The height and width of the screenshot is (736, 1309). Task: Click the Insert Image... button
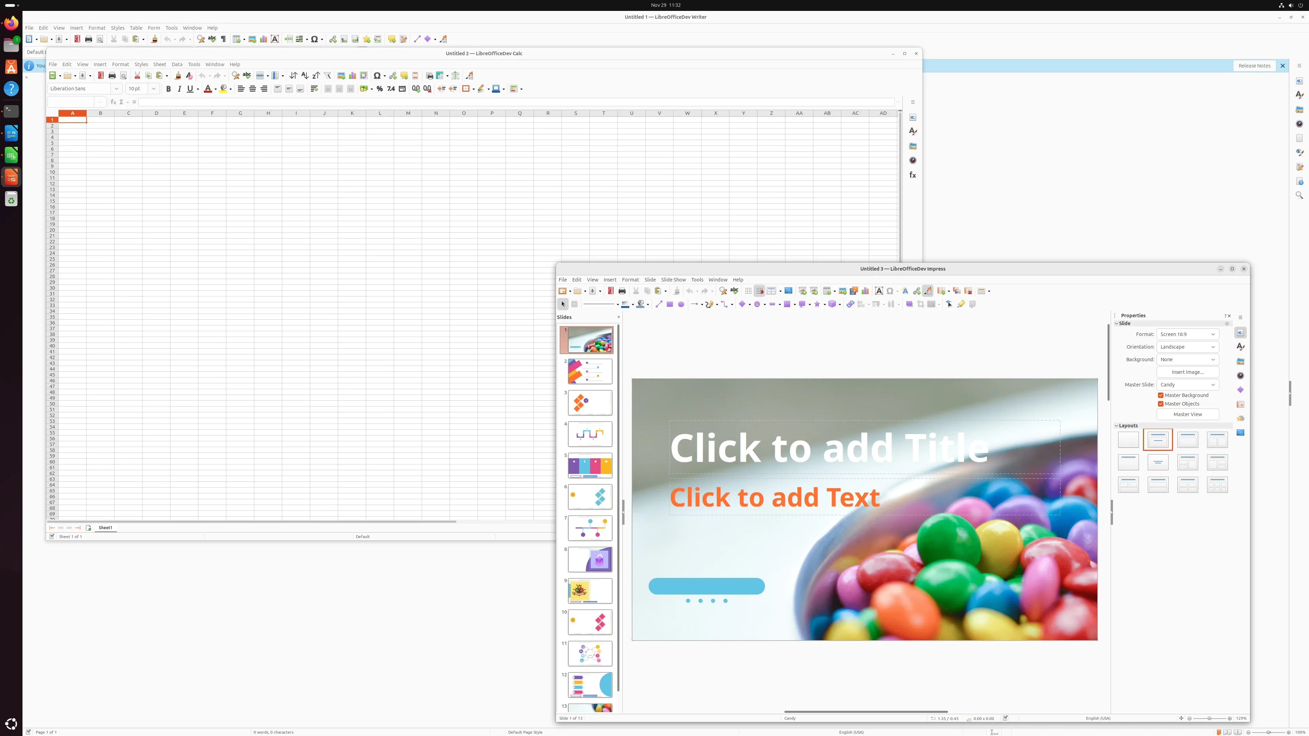(x=1188, y=372)
